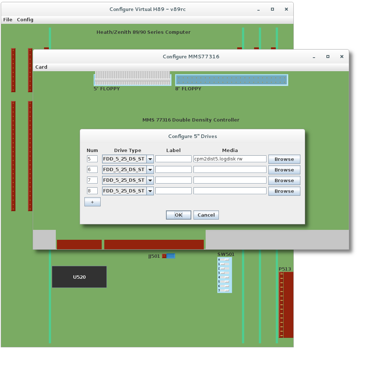Open the Card menu
The image size is (376, 376).
pyautogui.click(x=41, y=67)
